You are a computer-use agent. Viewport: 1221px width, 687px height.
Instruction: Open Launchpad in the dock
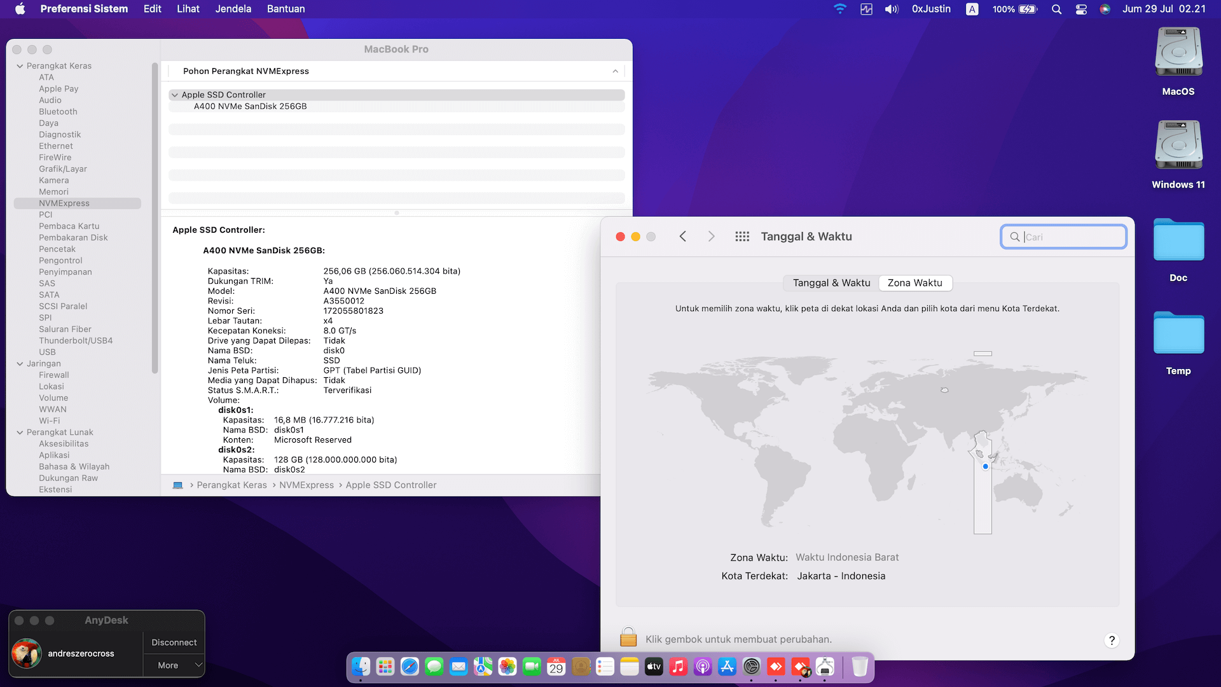[385, 667]
